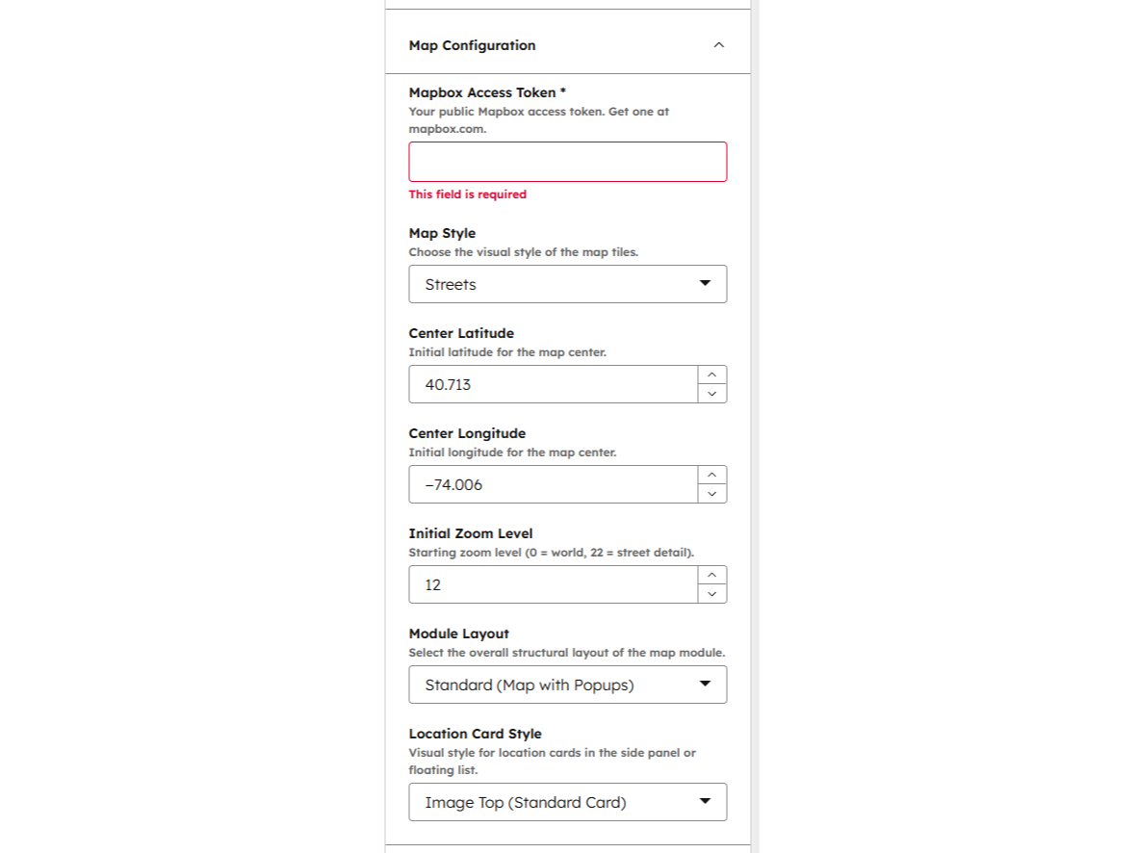
Task: Click the Module Layout field label
Action: [458, 633]
